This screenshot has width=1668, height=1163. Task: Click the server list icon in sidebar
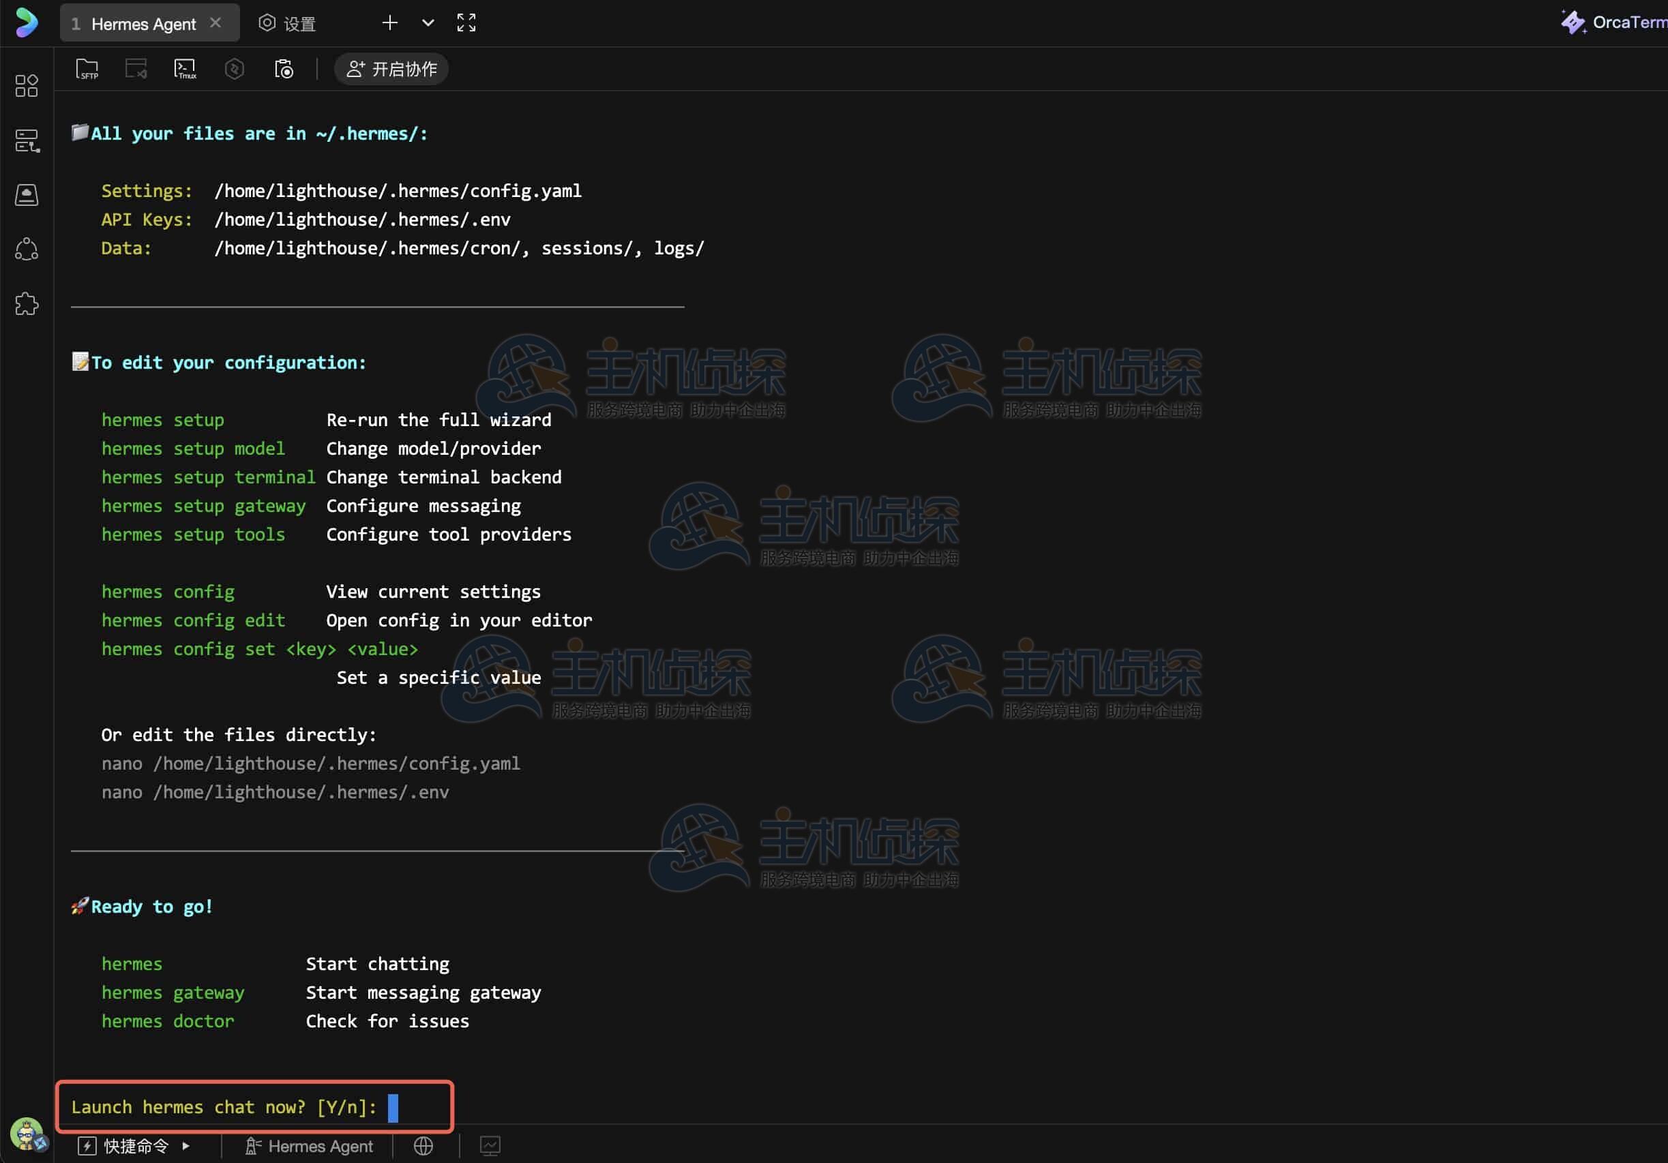27,140
